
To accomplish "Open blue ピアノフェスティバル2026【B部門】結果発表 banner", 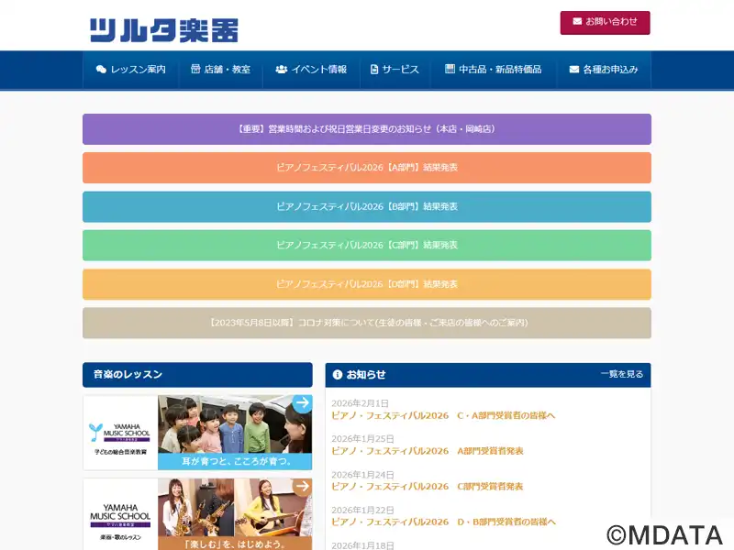I will coord(367,206).
